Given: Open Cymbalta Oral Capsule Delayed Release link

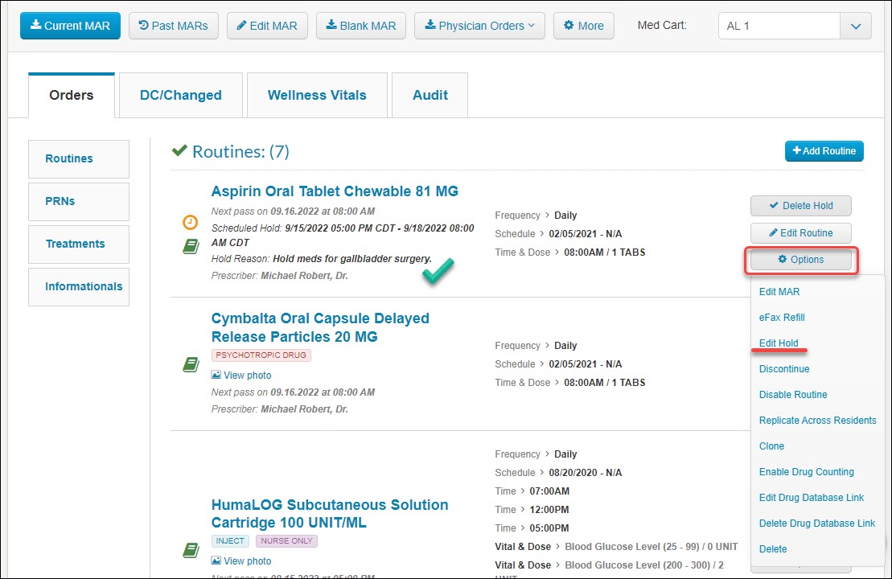Looking at the screenshot, I should tap(320, 327).
